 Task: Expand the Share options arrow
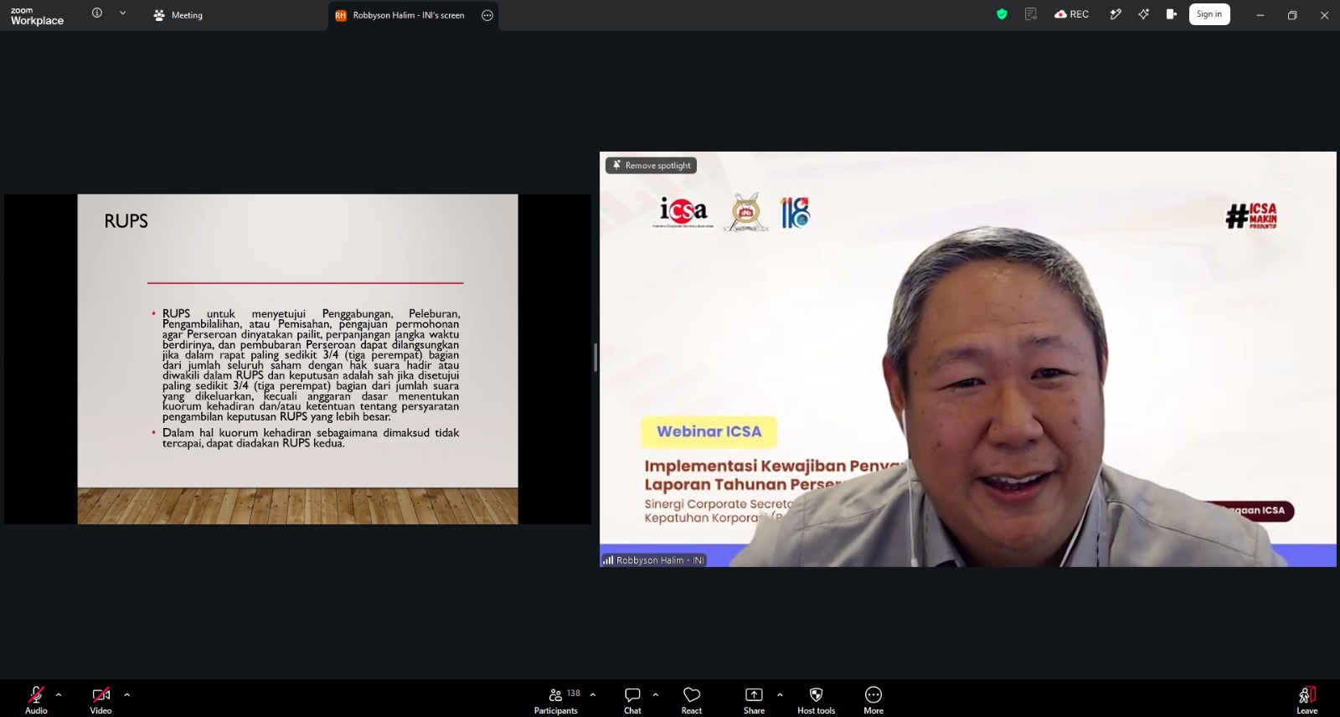780,694
